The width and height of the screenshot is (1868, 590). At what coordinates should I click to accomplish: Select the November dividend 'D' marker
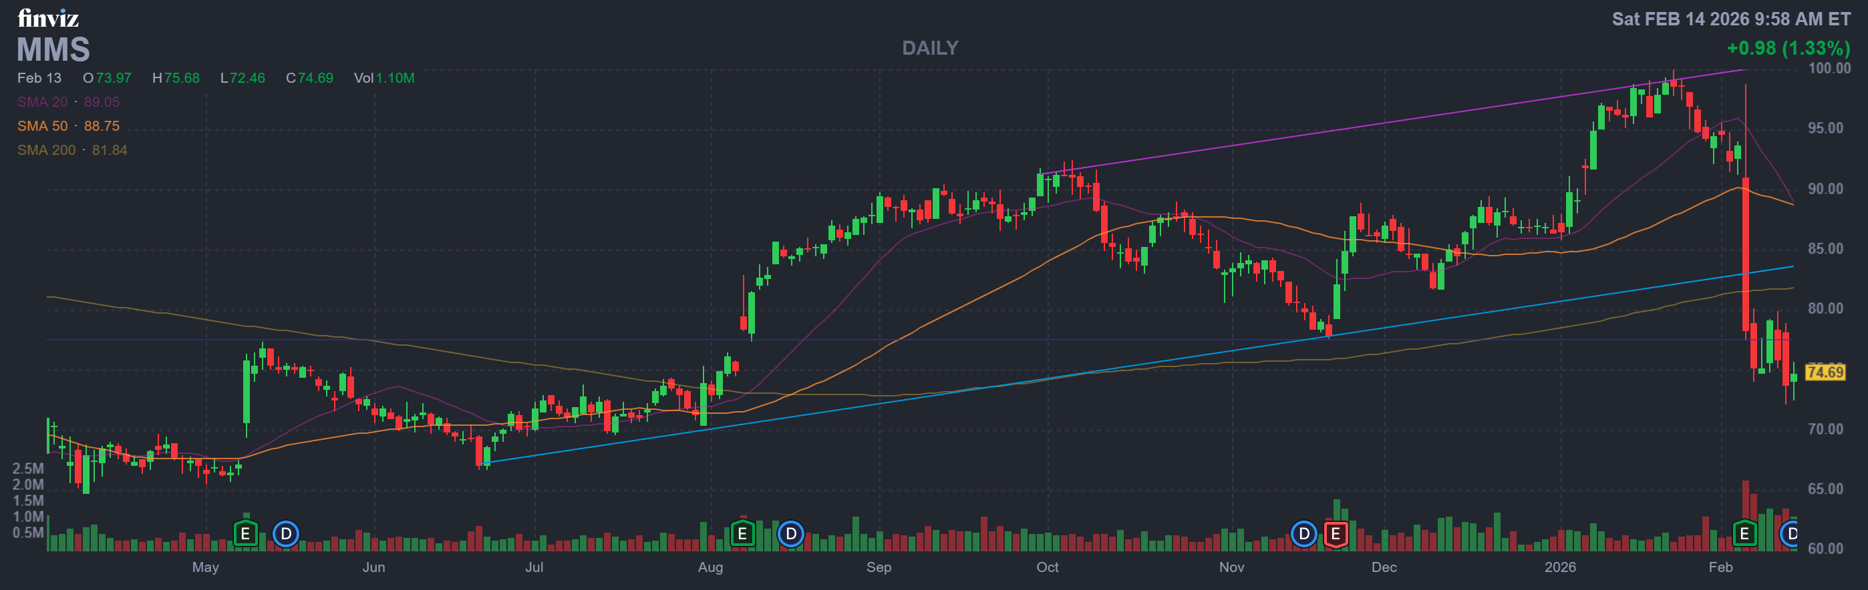pos(1303,534)
